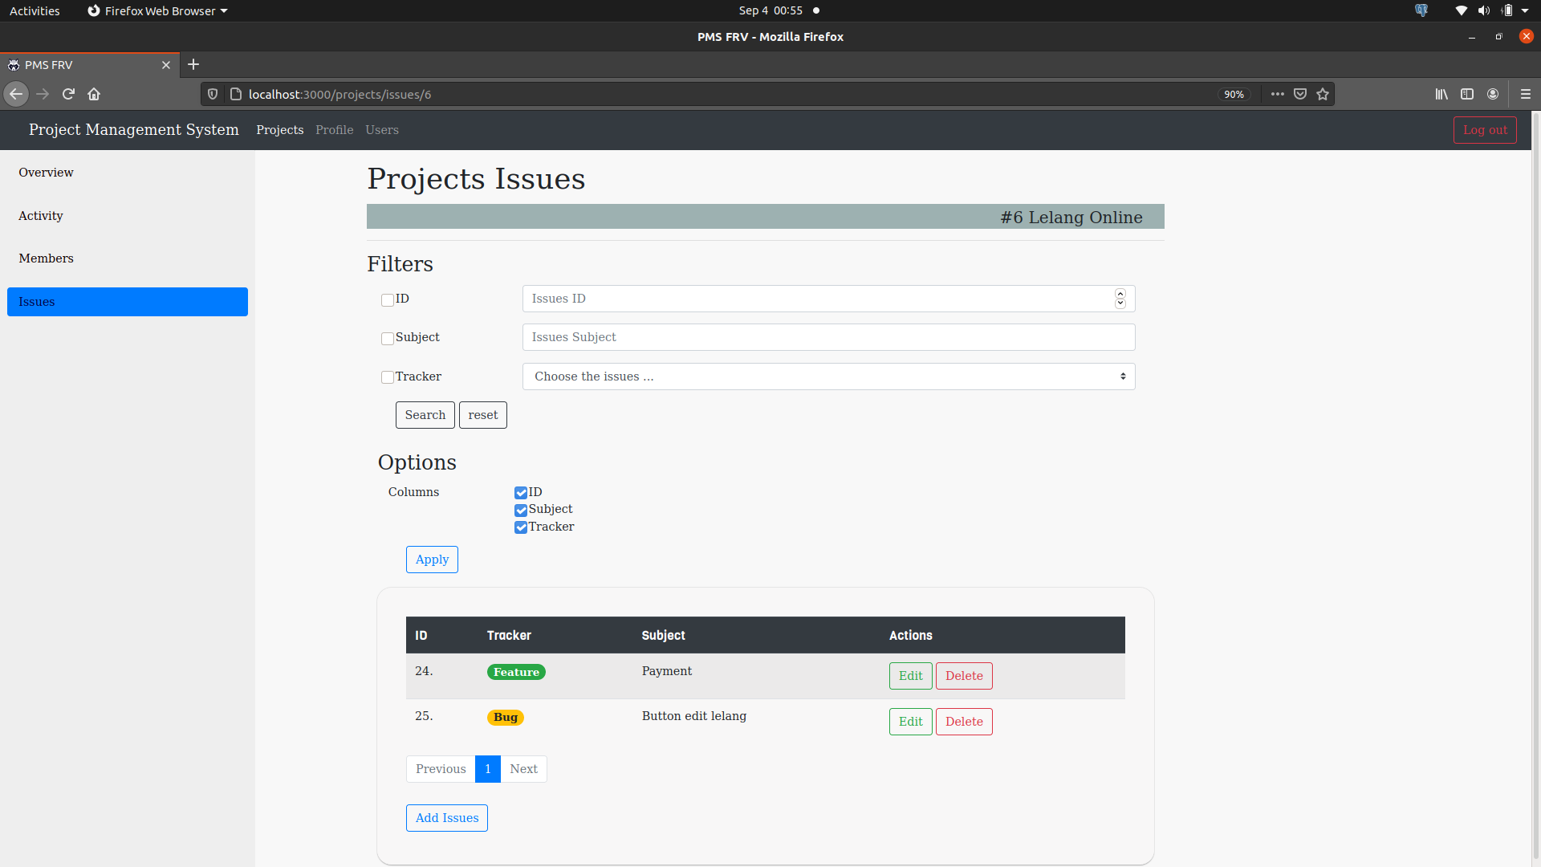Toggle Firefox sidebar view
Screen dimensions: 1541x867
pos(1467,94)
